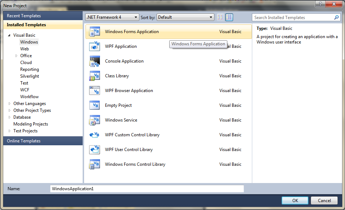Click the Windows Service template icon
345x210 pixels.
point(95,120)
